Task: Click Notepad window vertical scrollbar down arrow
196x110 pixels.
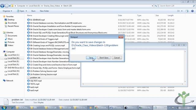Action: [x=185, y=82]
